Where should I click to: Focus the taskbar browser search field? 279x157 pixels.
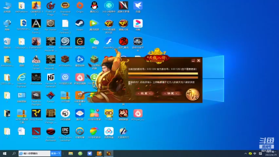pos(34,154)
